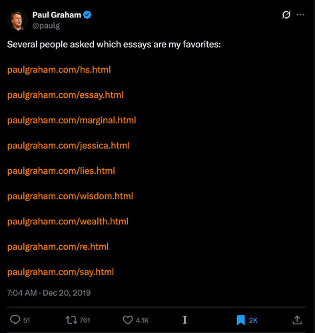
Task: Open the paulgraham.com/essay.html link
Action: 65,95
